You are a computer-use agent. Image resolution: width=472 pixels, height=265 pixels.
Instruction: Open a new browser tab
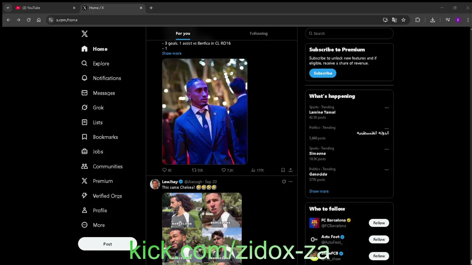[x=151, y=8]
